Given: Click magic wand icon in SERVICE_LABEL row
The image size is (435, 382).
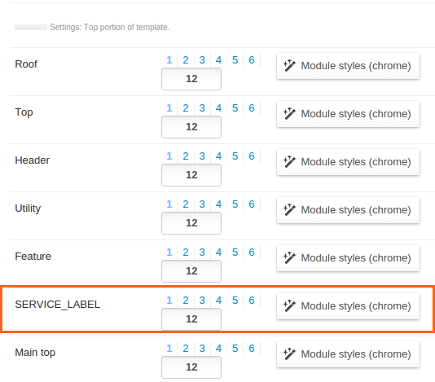Looking at the screenshot, I should coord(289,305).
